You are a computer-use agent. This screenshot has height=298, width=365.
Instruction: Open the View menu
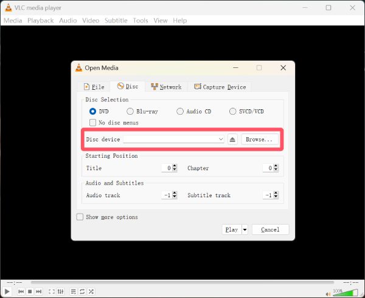point(161,21)
